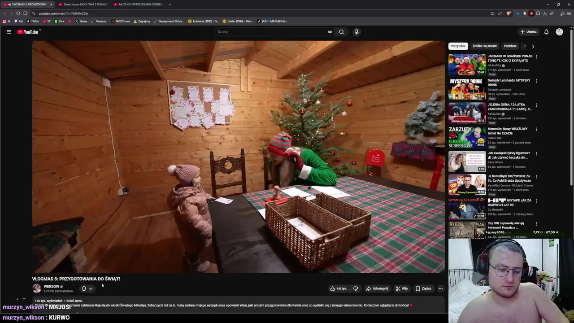Open the browser extensions puzzle icon
The image size is (574, 323).
tap(538, 13)
